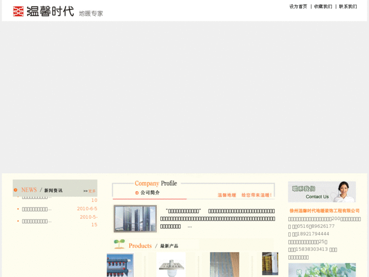Select mobile number 18921794444
The height and width of the screenshot is (277, 369).
tap(313, 234)
